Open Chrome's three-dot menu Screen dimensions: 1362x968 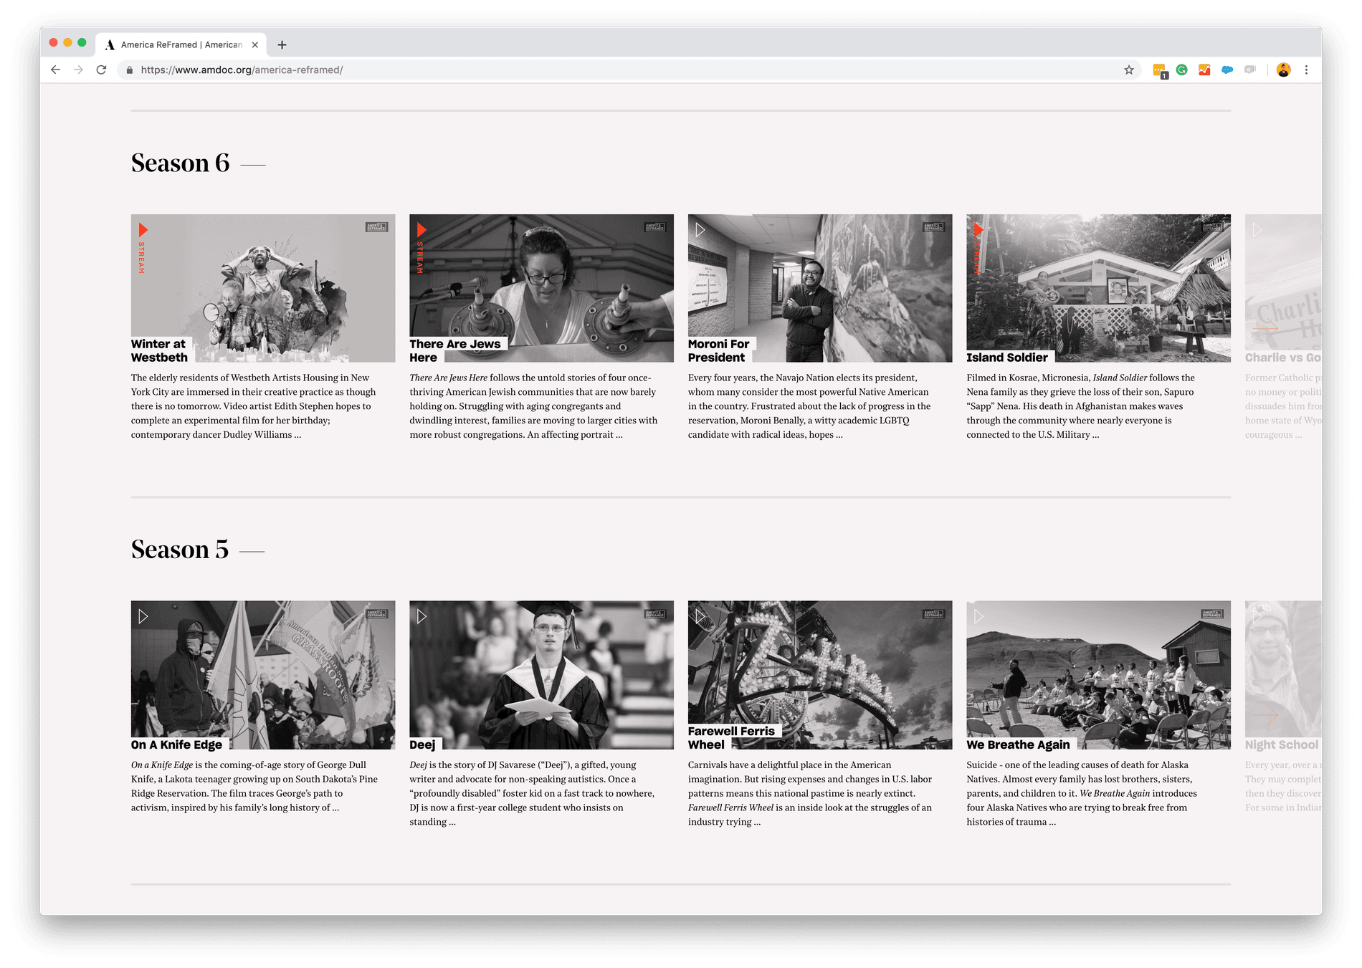point(1306,70)
